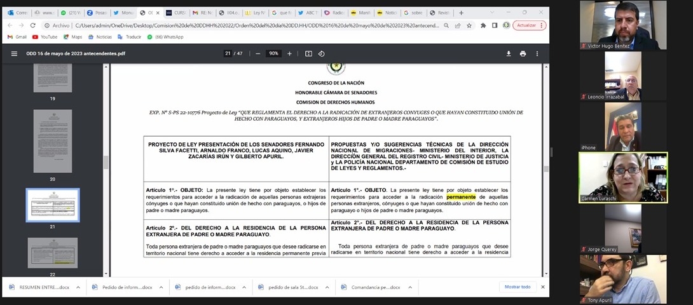This screenshot has height=305, width=693.
Task: Expand options for RESUMEN ENTRE...docx download
Action: click(78, 287)
